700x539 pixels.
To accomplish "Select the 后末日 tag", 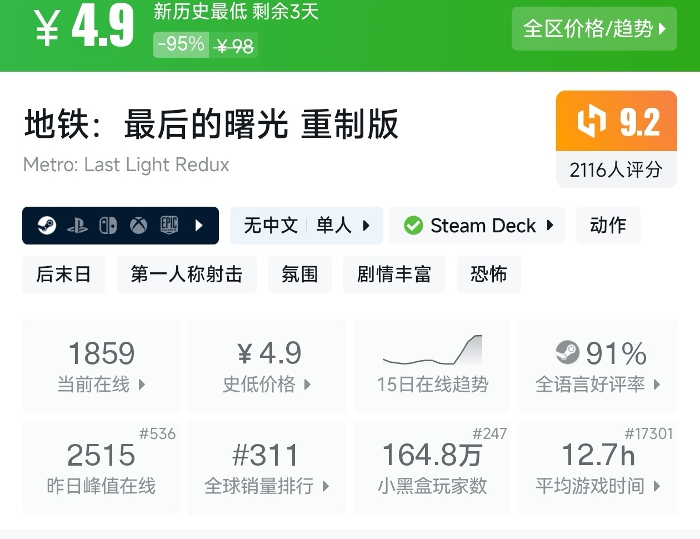I will (x=63, y=274).
